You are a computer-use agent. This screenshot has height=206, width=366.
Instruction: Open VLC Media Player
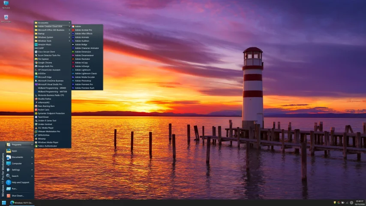pos(53,128)
